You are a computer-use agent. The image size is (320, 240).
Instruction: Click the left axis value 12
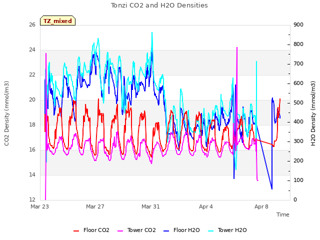32,199
